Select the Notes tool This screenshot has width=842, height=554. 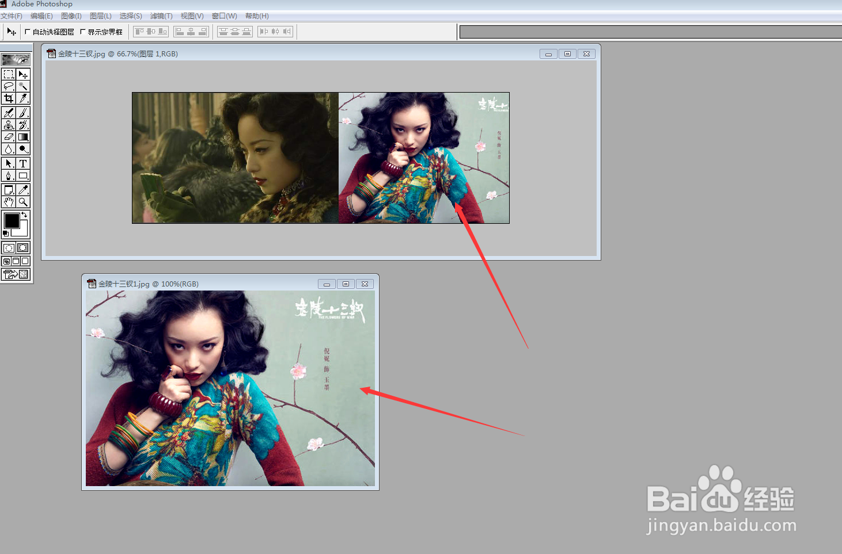tap(9, 190)
